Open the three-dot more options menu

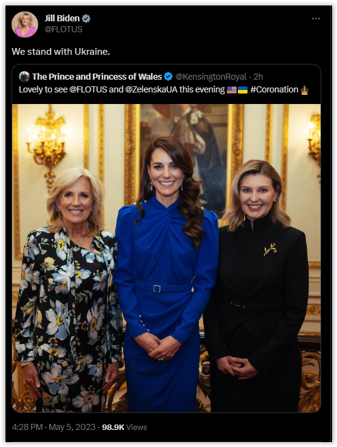316,18
